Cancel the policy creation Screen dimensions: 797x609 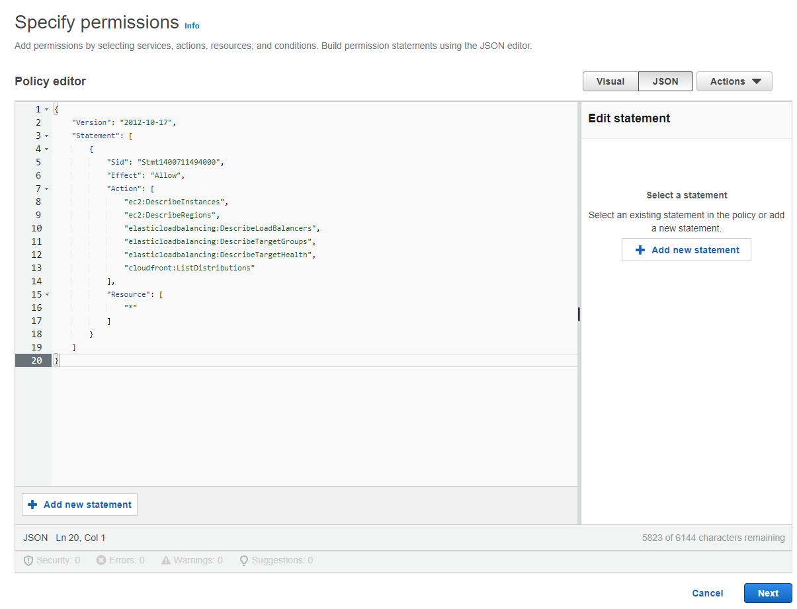click(x=707, y=593)
